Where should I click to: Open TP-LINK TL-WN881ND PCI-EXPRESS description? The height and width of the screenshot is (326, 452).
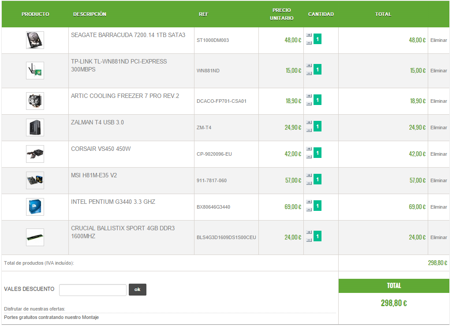119,65
